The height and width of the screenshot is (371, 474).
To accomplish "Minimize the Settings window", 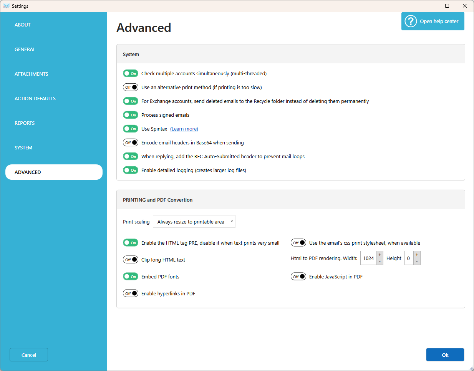I will pos(430,6).
